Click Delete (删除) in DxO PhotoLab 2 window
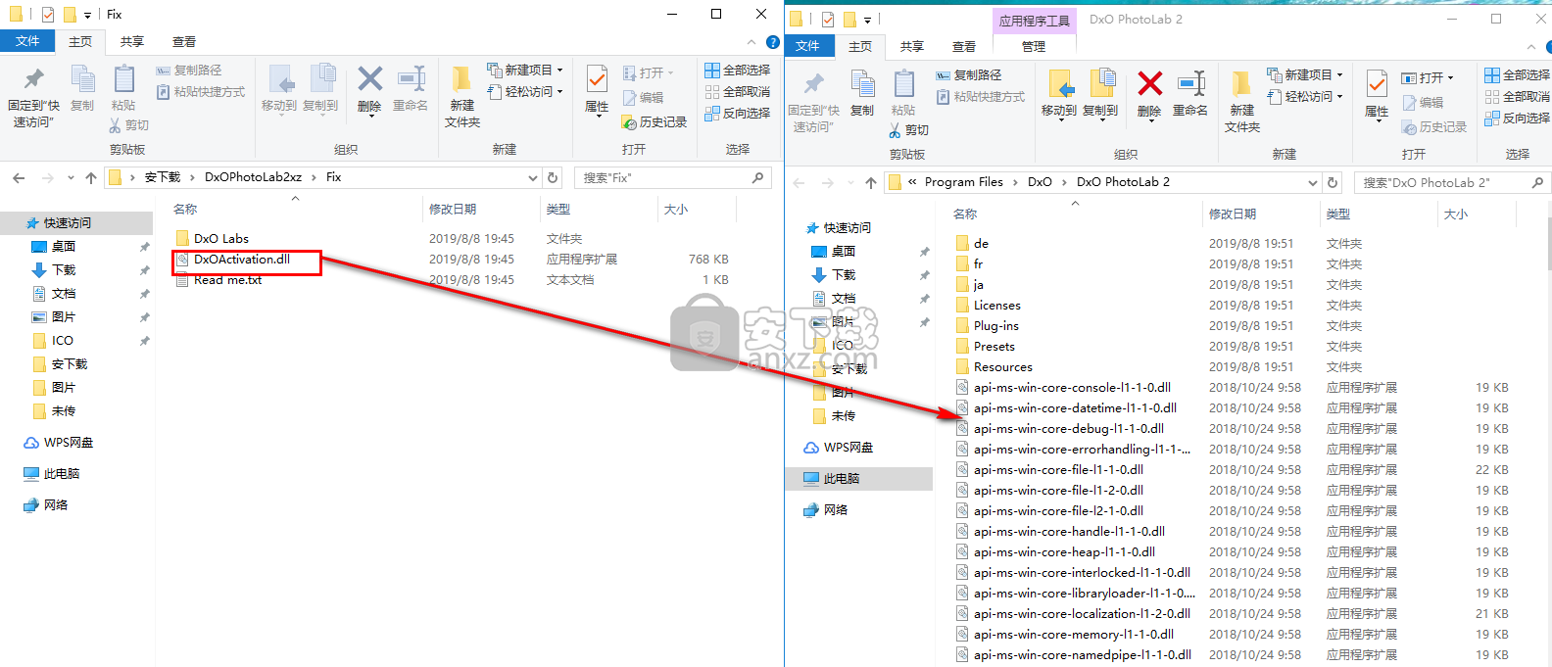 (x=1149, y=93)
